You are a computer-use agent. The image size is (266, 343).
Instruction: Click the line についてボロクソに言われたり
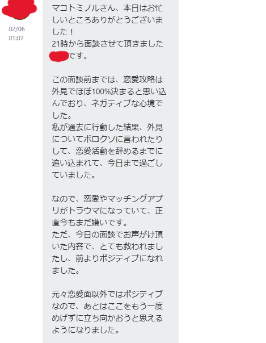(107, 139)
